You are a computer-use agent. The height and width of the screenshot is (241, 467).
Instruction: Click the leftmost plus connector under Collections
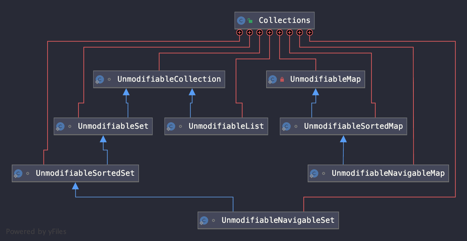[240, 33]
